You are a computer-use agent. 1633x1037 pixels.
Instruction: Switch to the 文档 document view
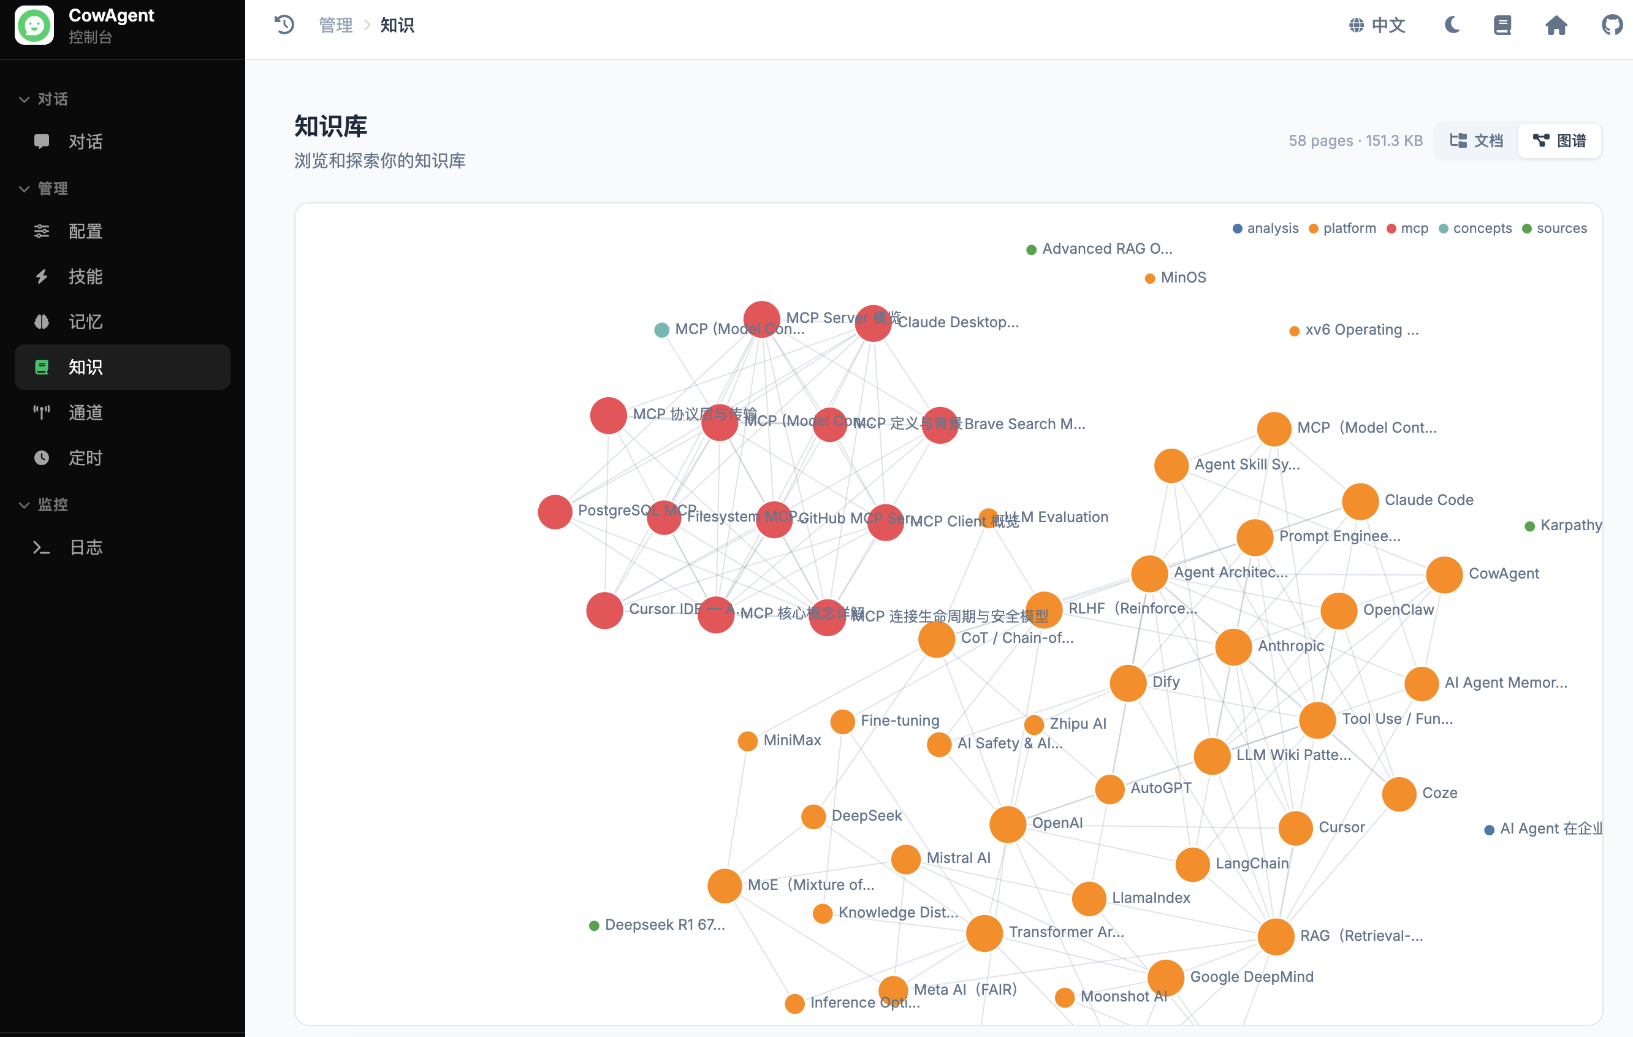[1476, 140]
